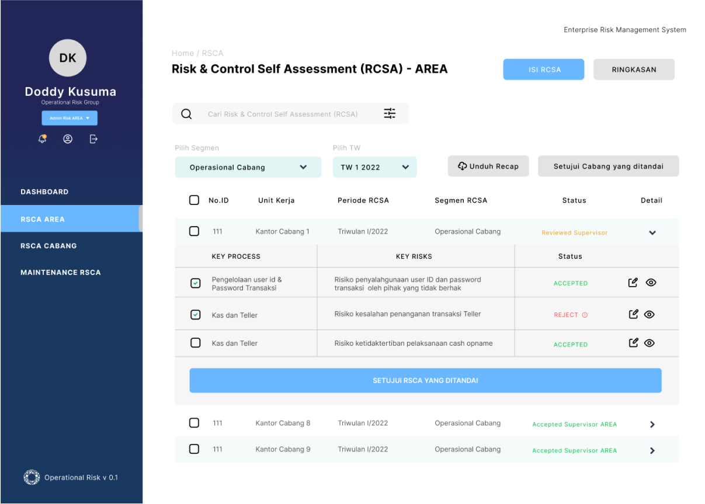Open the user profile icon in sidebar

pos(68,139)
